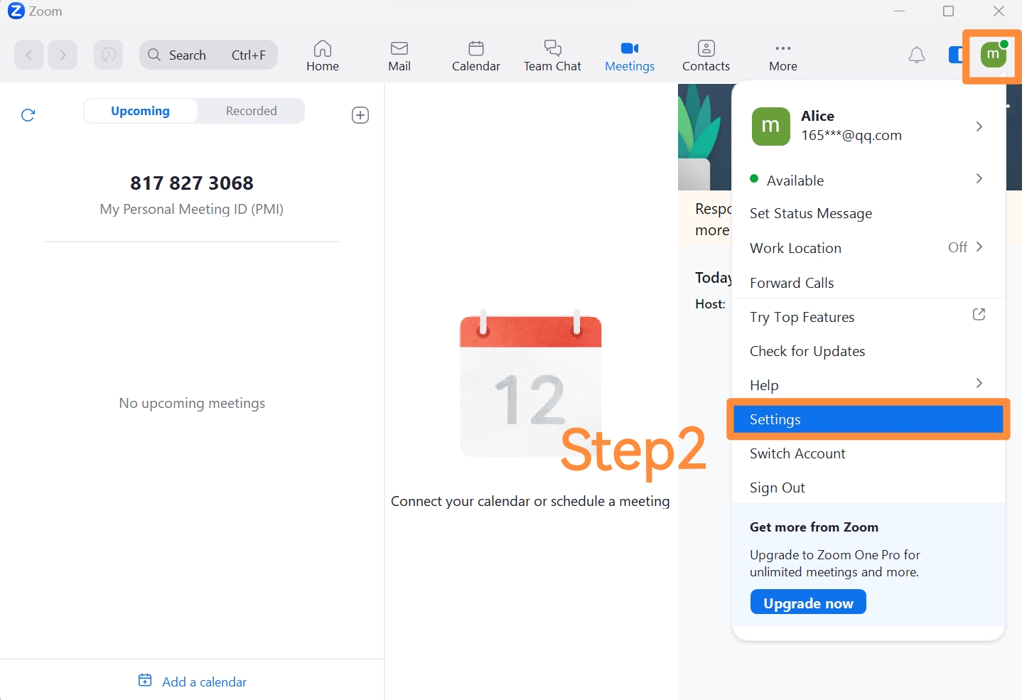1022x700 pixels.
Task: Expand the Alice profile chevron
Action: click(x=979, y=126)
